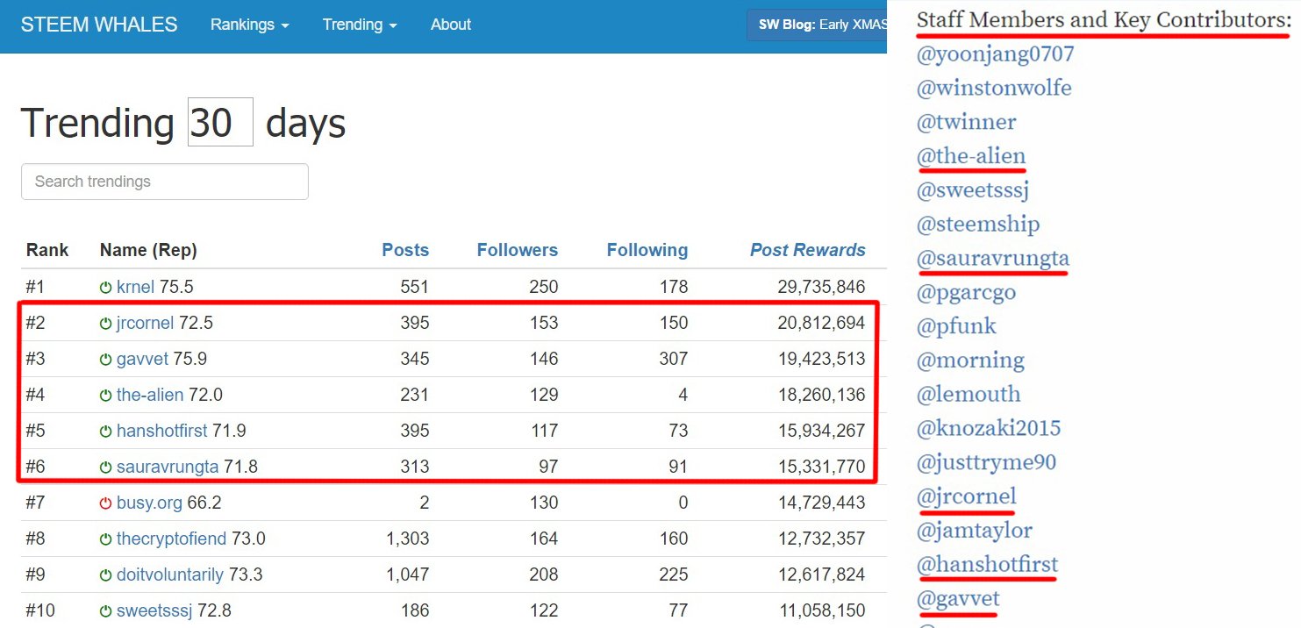Click krnel's post rewards value 29,735,846

(x=821, y=287)
